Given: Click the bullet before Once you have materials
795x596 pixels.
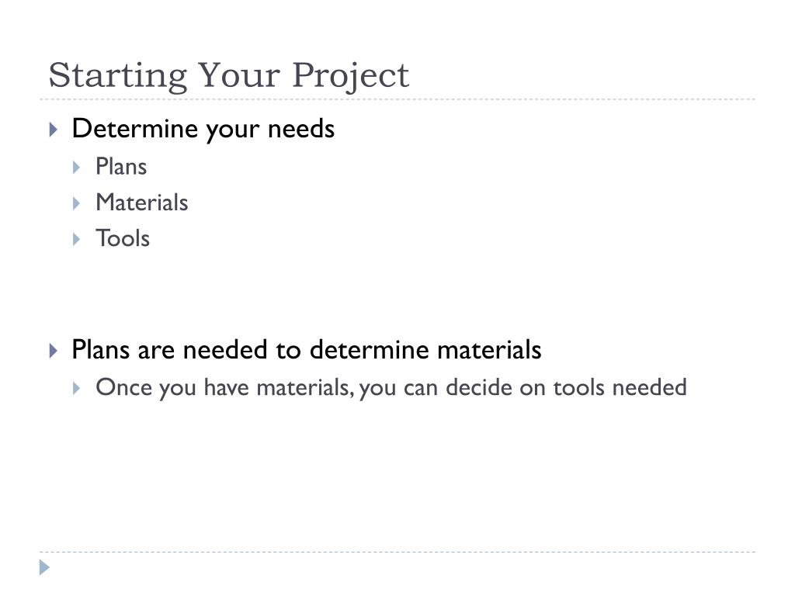Looking at the screenshot, I should click(x=77, y=388).
